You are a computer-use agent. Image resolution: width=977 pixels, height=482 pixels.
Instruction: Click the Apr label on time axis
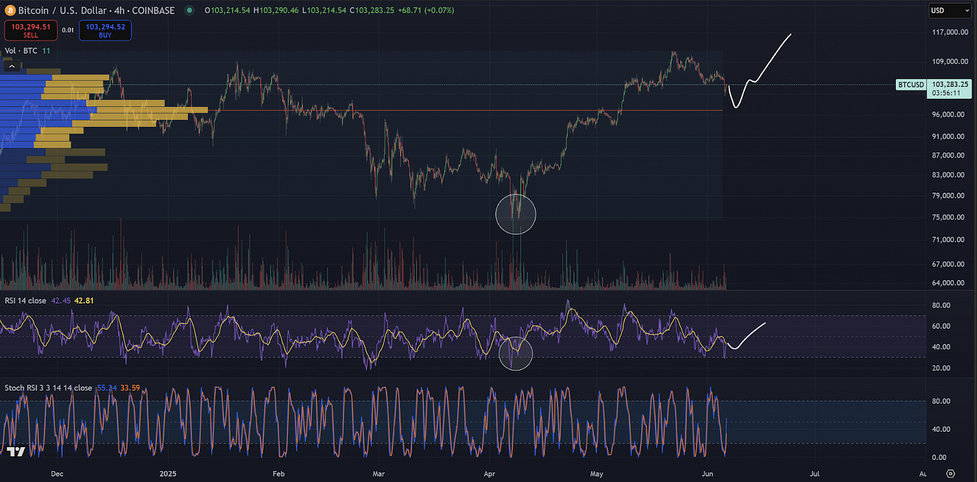click(x=491, y=473)
